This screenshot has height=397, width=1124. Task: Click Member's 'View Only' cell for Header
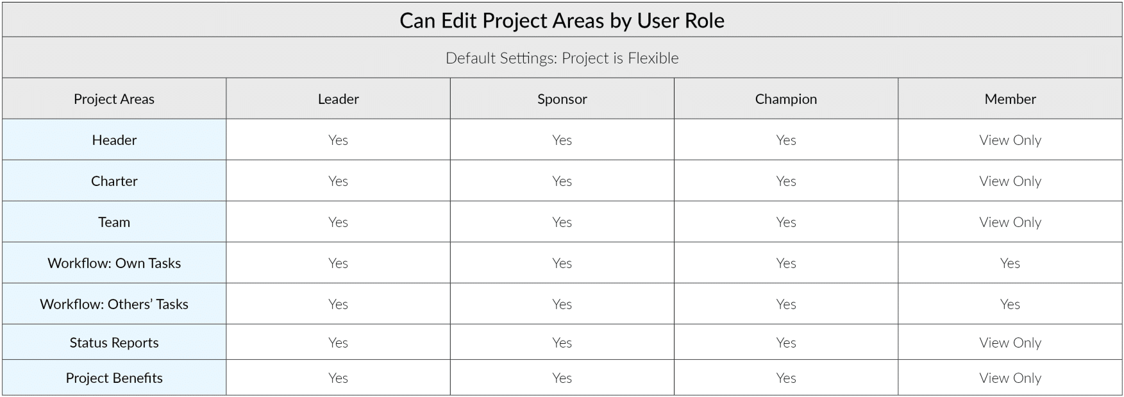[x=1010, y=140]
